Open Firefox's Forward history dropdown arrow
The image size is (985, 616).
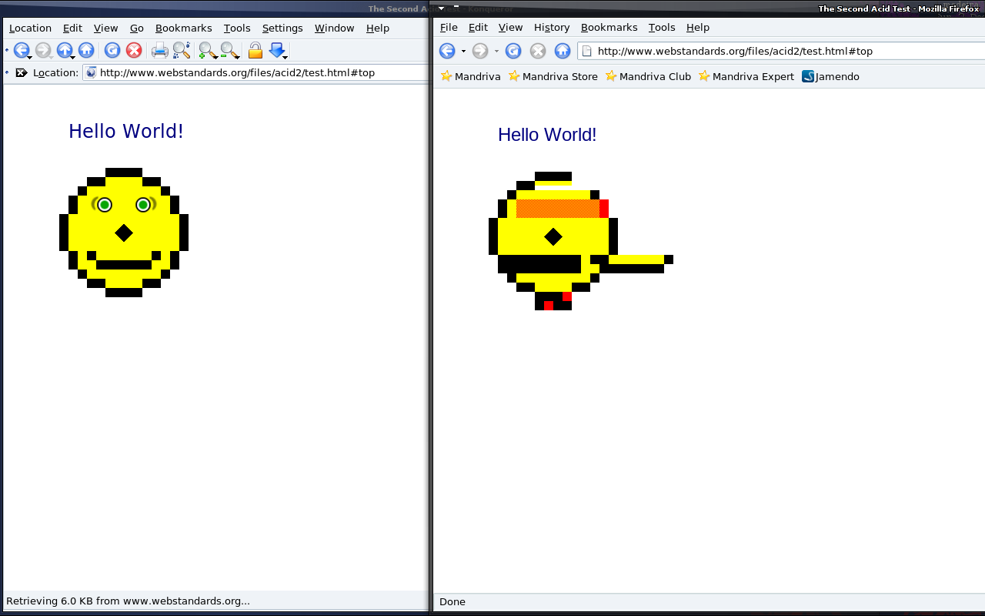tap(496, 52)
